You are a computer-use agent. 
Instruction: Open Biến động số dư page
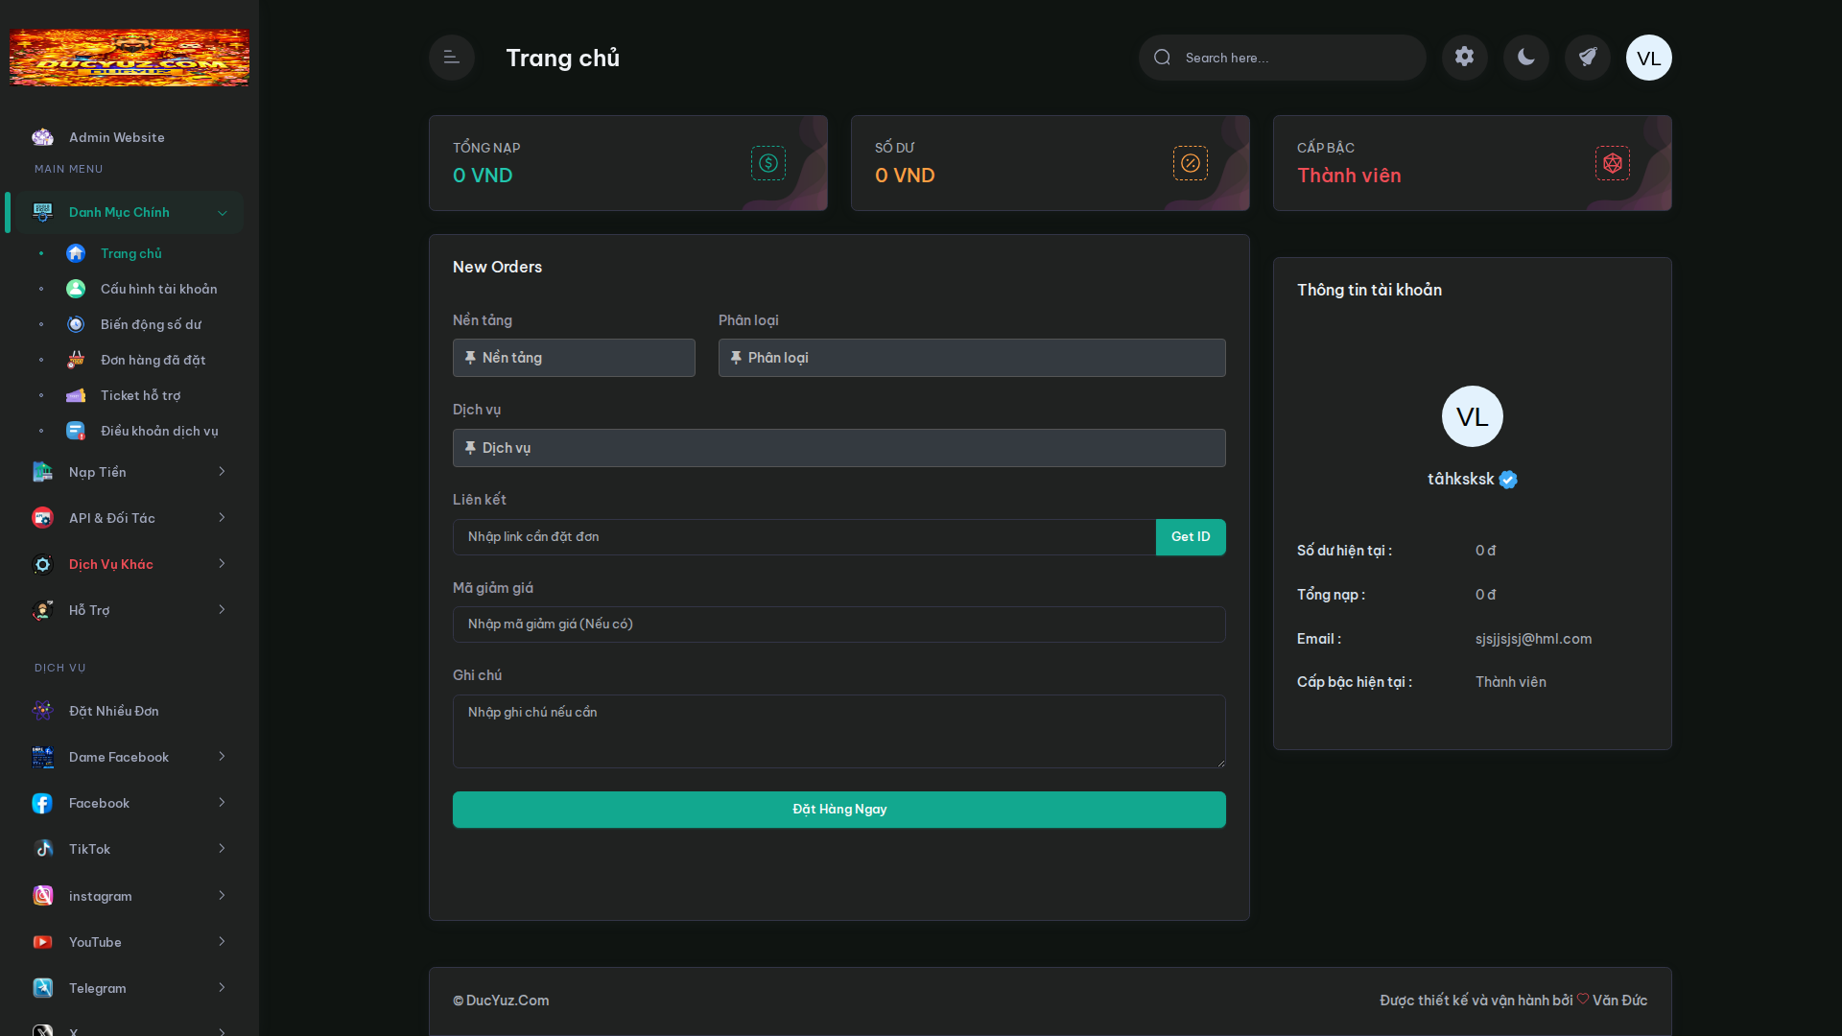152,324
